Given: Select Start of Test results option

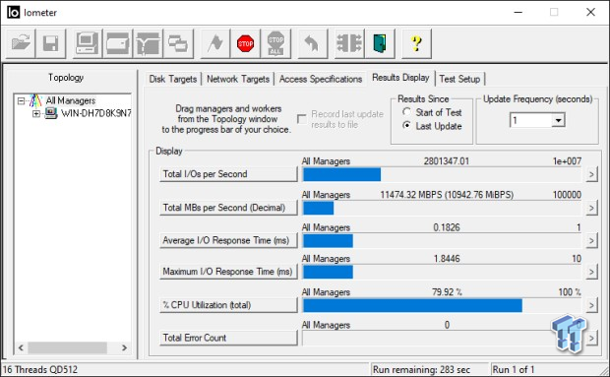Looking at the screenshot, I should click(406, 112).
